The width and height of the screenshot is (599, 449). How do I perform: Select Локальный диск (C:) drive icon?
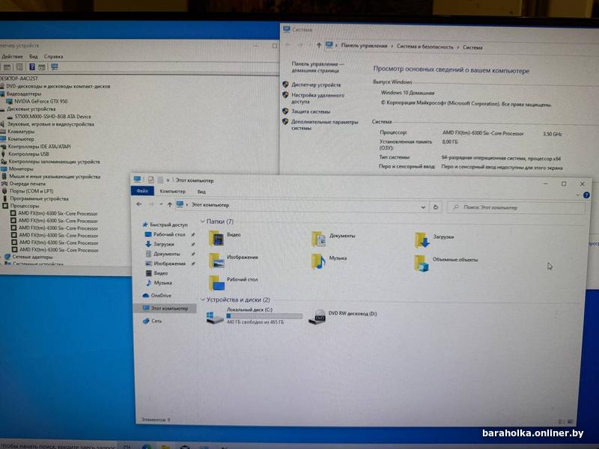pyautogui.click(x=215, y=317)
